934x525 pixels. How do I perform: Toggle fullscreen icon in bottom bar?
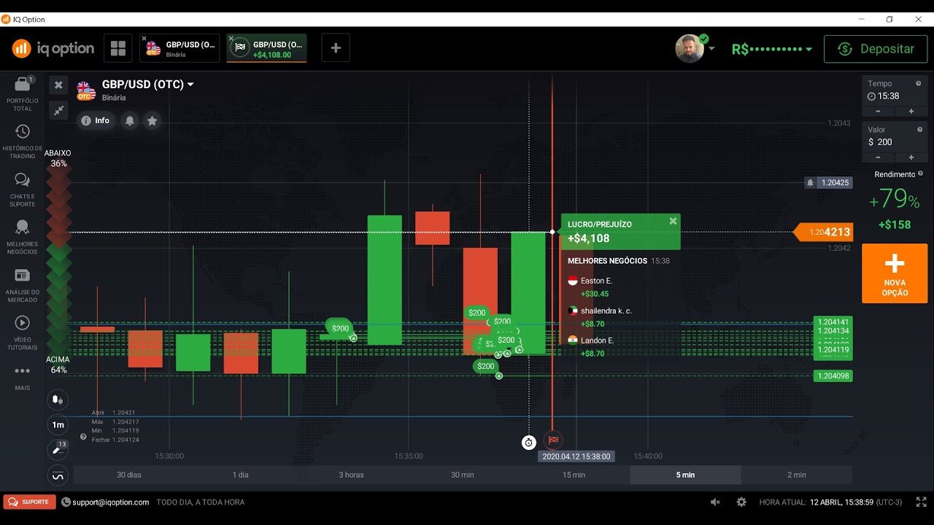921,502
